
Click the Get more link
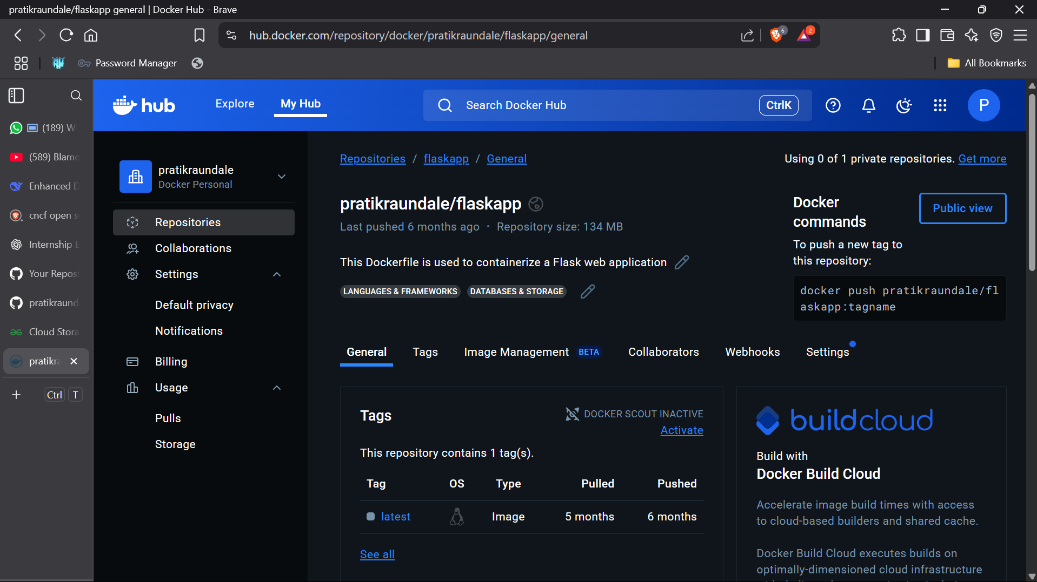tap(982, 159)
